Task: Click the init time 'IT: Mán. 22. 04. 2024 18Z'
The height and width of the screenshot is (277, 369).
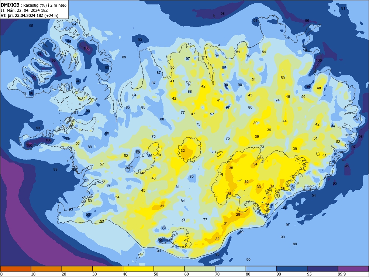Action: click(24, 10)
